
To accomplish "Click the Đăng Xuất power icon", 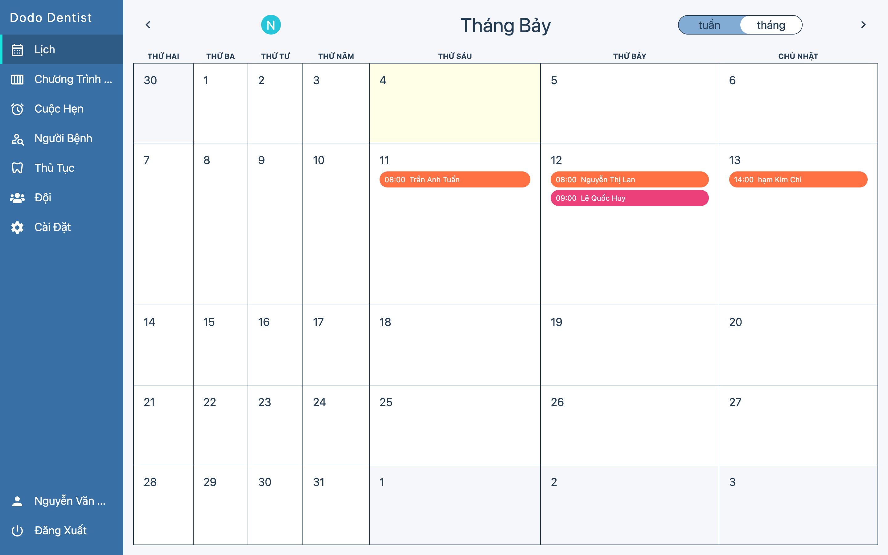I will tap(17, 531).
